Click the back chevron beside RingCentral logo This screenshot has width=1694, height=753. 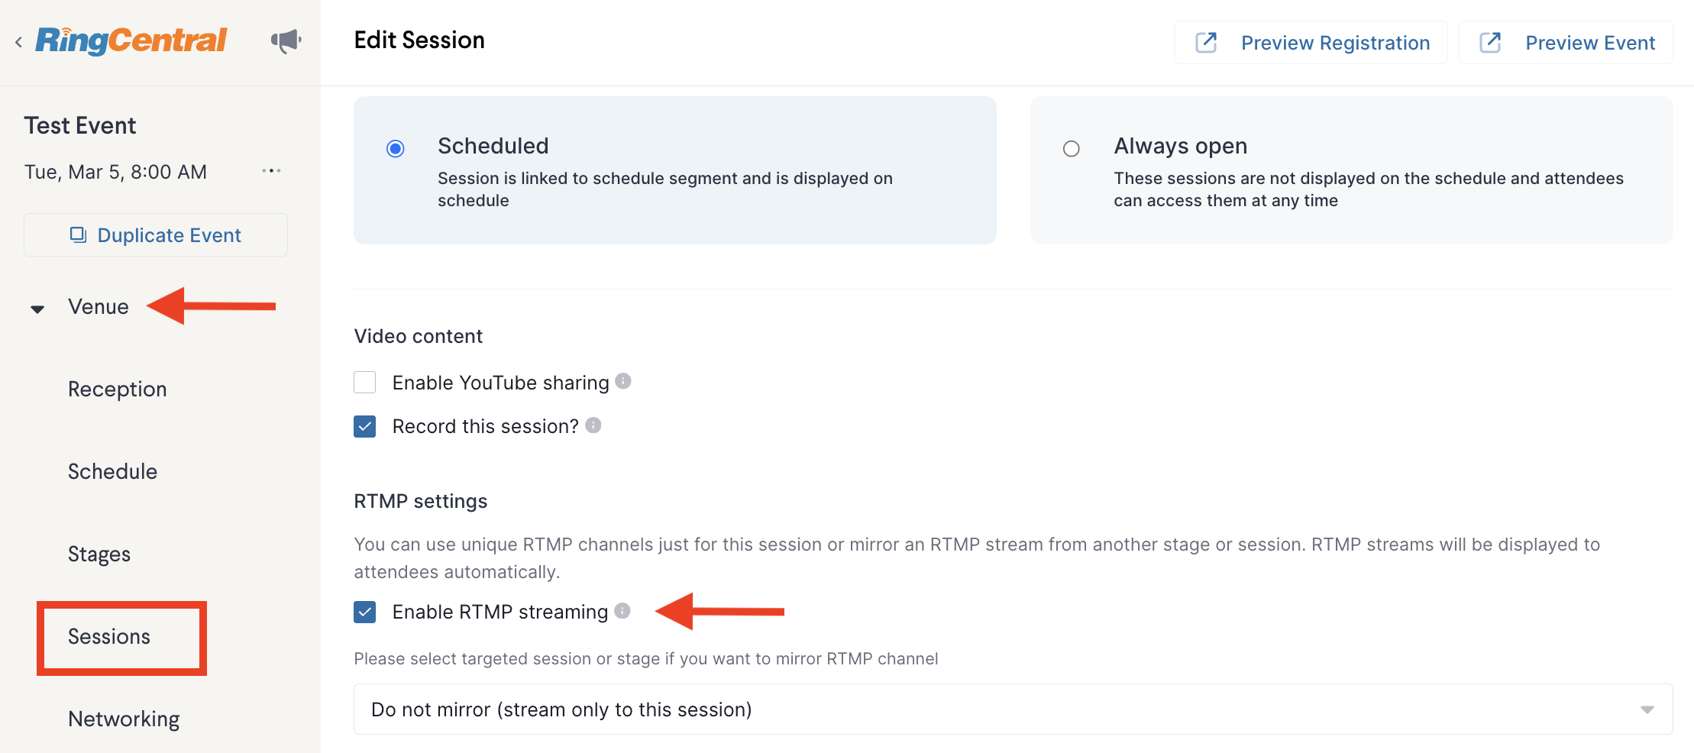[18, 42]
